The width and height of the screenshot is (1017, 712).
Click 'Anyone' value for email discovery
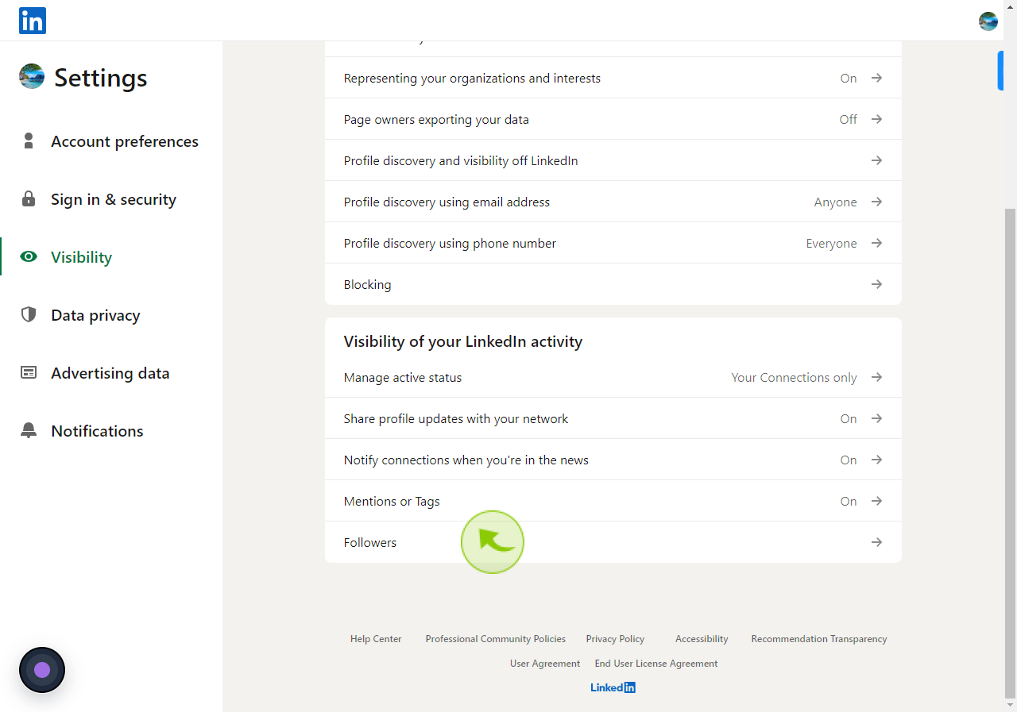click(835, 202)
